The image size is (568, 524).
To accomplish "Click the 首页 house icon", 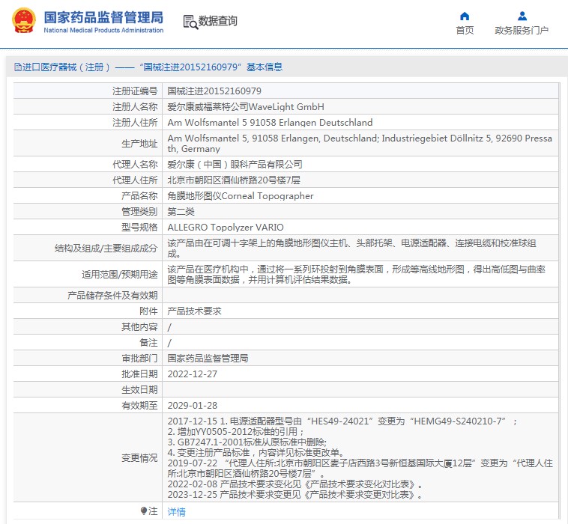I will point(465,16).
